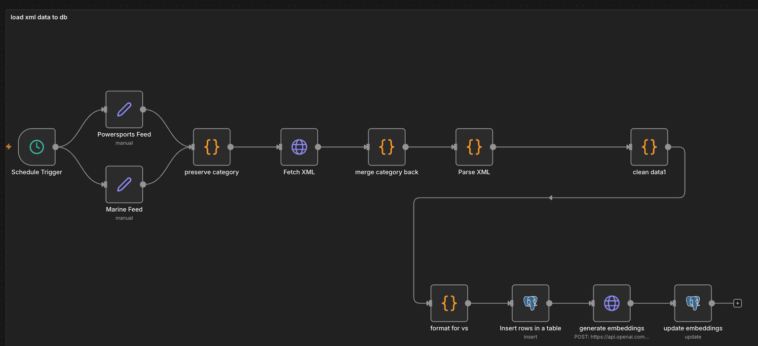
Task: Click the lightning bolt beside Schedule Trigger
Action: tap(8, 147)
